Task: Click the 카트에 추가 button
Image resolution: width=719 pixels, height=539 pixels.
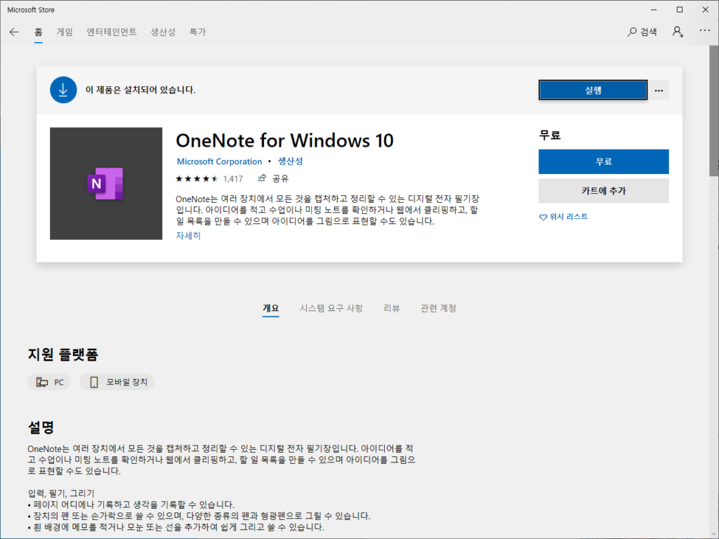Action: pos(603,190)
